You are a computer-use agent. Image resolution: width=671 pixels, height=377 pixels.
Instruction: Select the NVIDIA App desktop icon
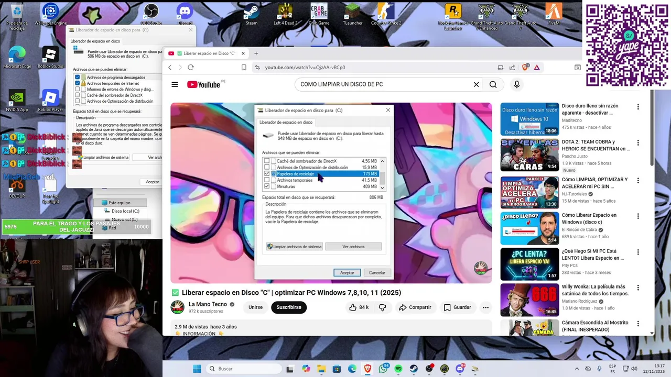point(17,101)
